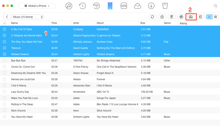Select the iPhone device manager icon
The height and width of the screenshot is (132, 220).
[x=110, y=6]
